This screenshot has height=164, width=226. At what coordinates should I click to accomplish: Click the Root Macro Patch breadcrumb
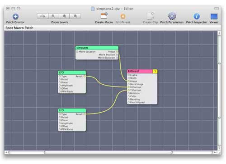pos(19,28)
